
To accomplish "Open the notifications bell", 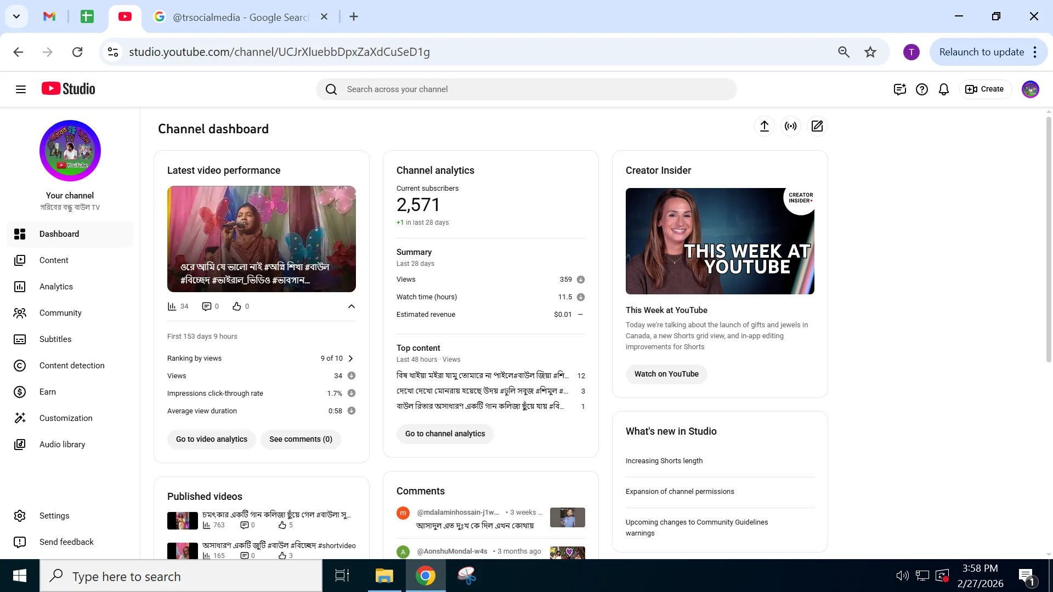I will 944,89.
